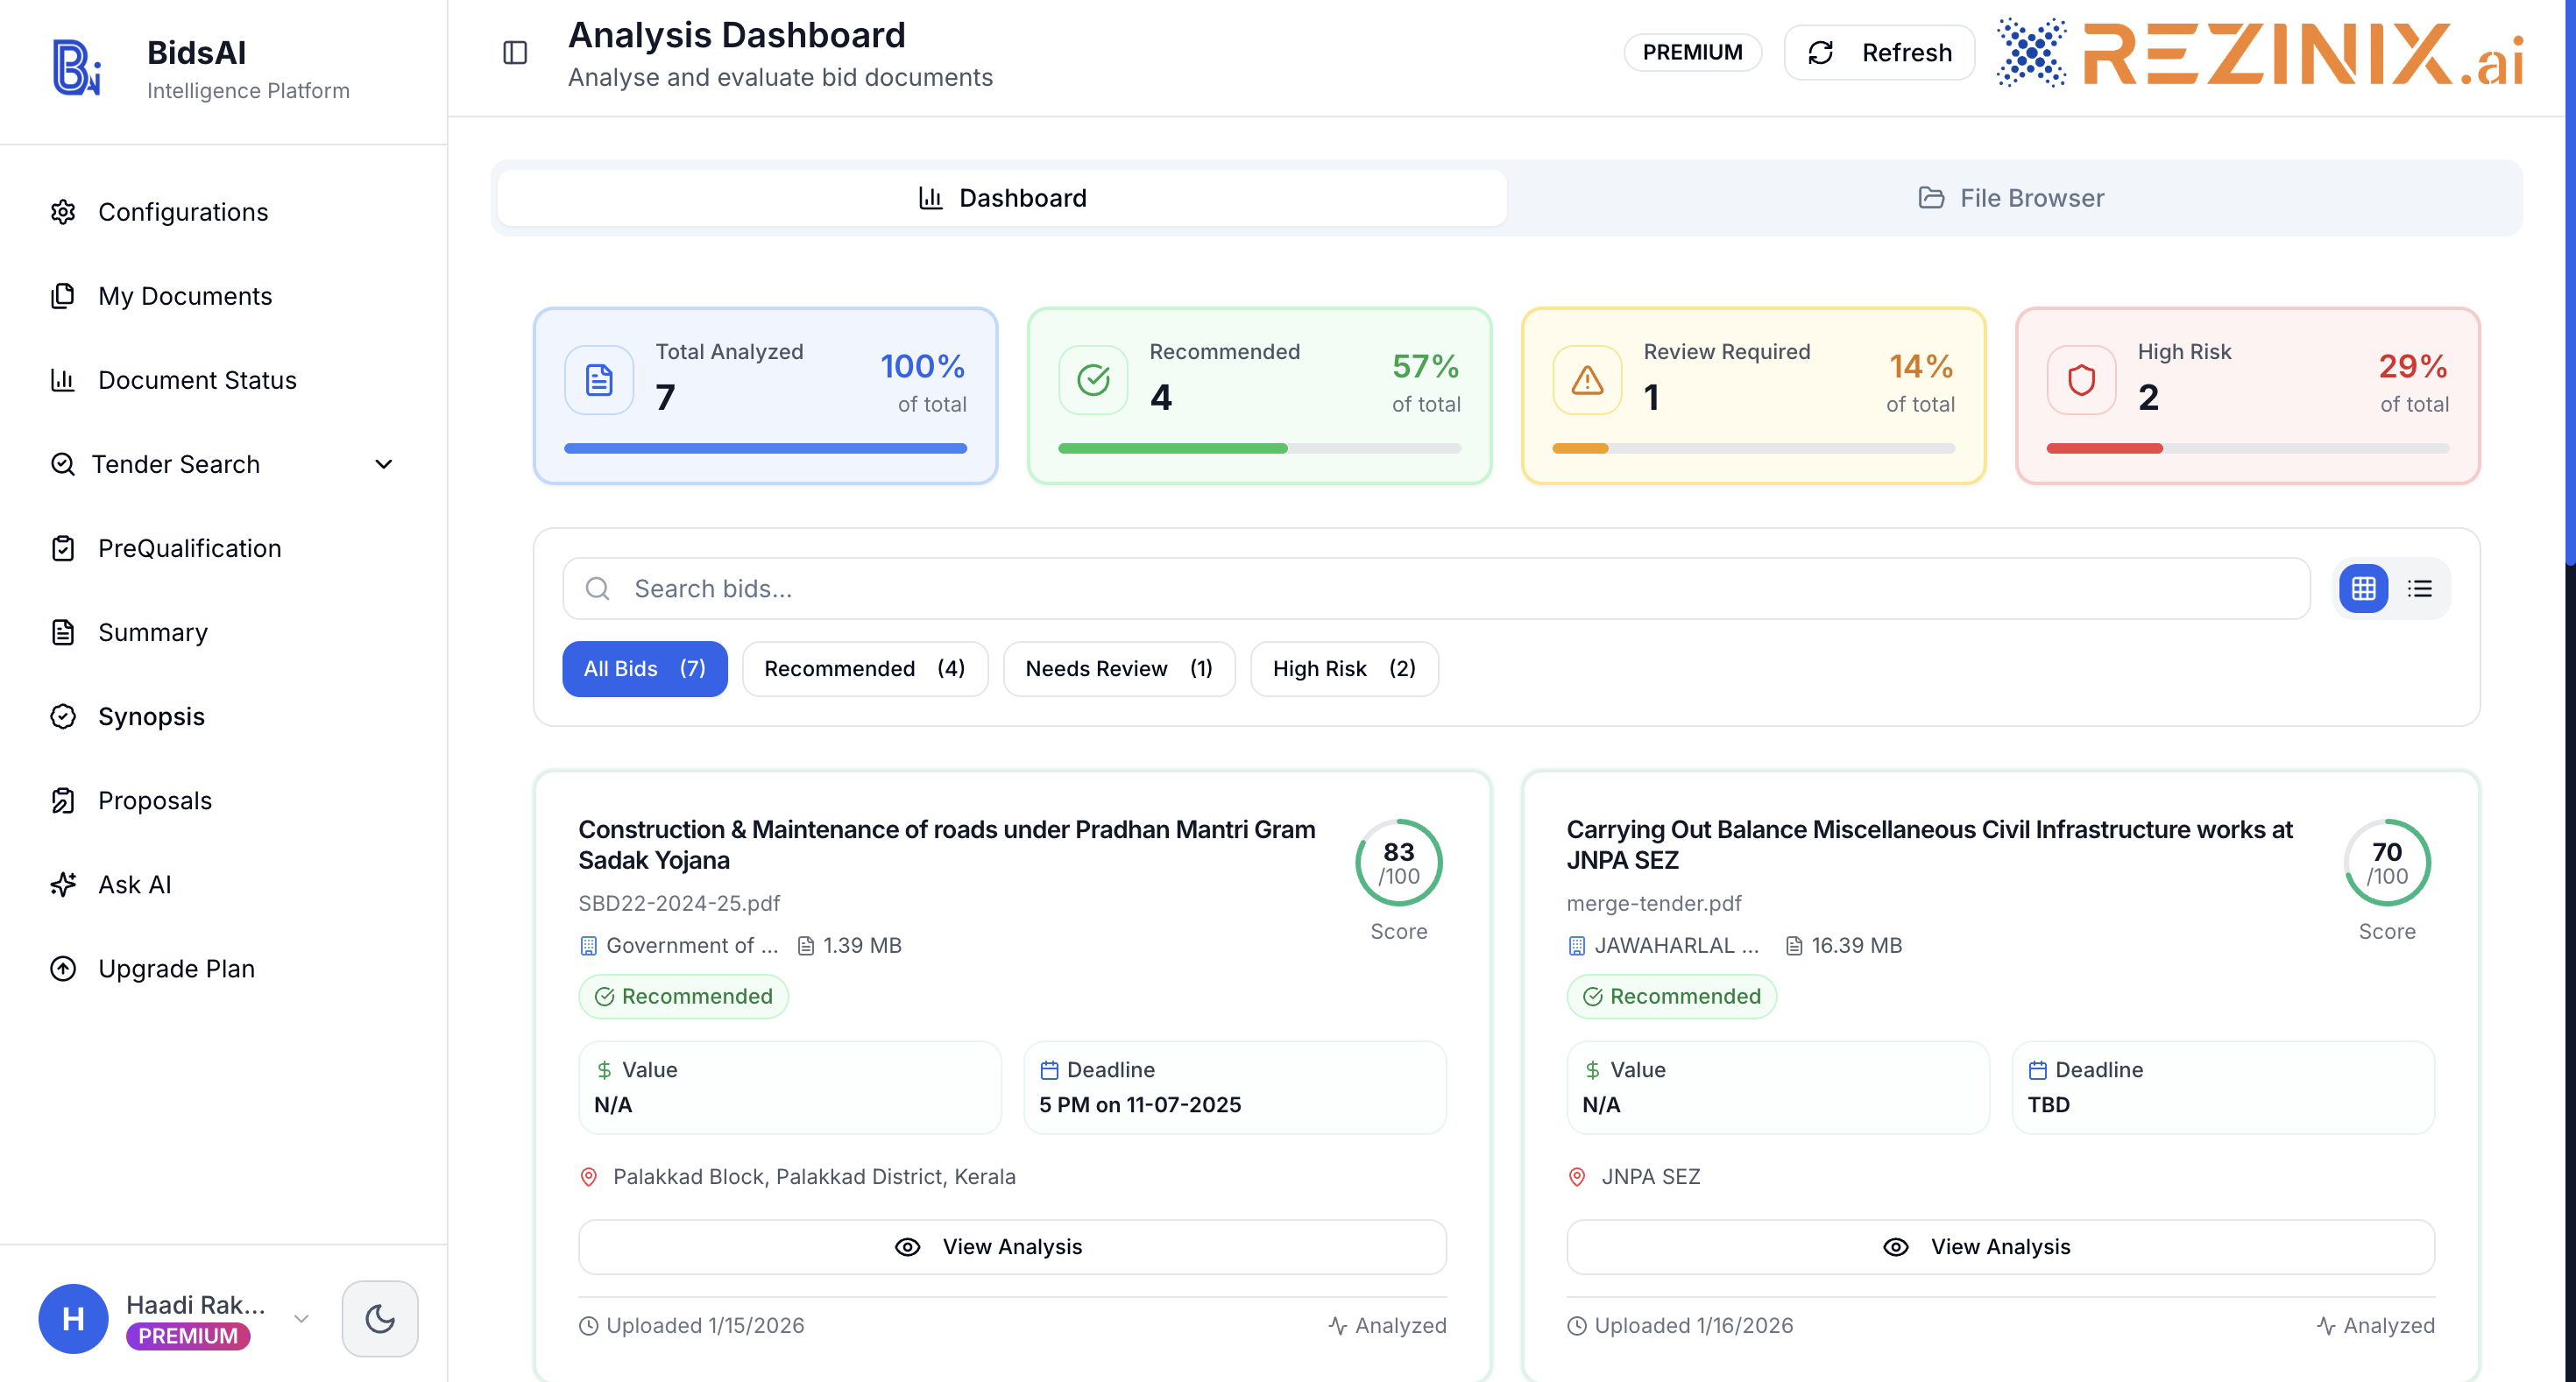Expand the Tender Search submenu chevron

(x=384, y=465)
